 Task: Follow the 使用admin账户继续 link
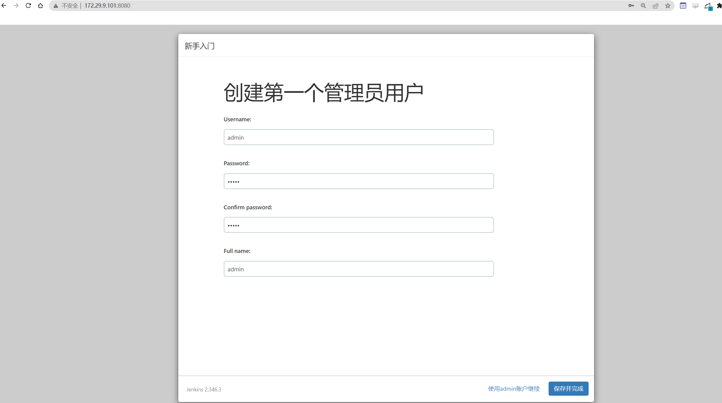point(514,389)
